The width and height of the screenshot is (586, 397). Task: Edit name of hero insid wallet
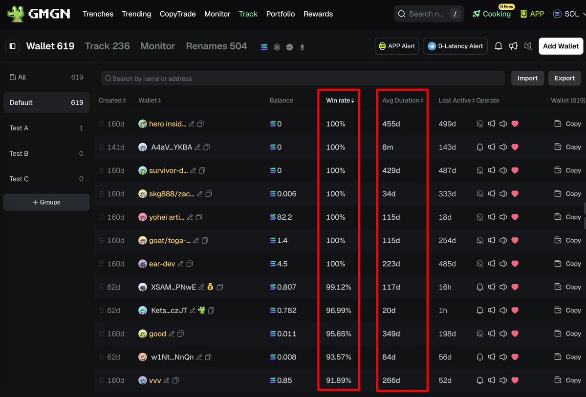point(192,124)
